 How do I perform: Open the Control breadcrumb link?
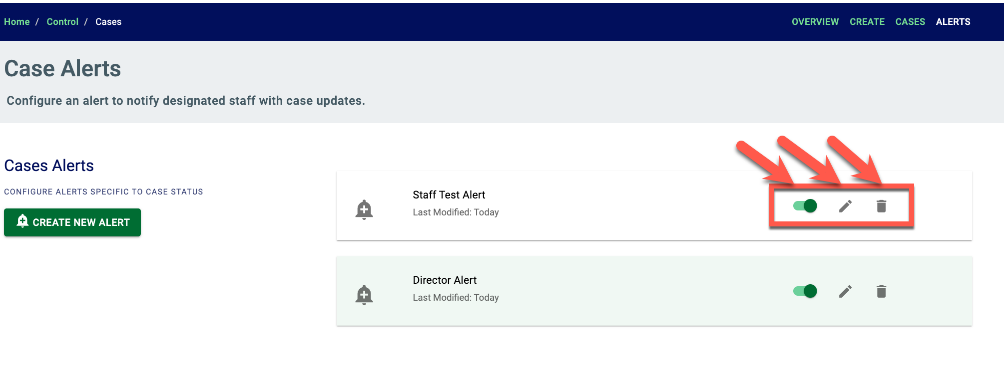coord(62,22)
